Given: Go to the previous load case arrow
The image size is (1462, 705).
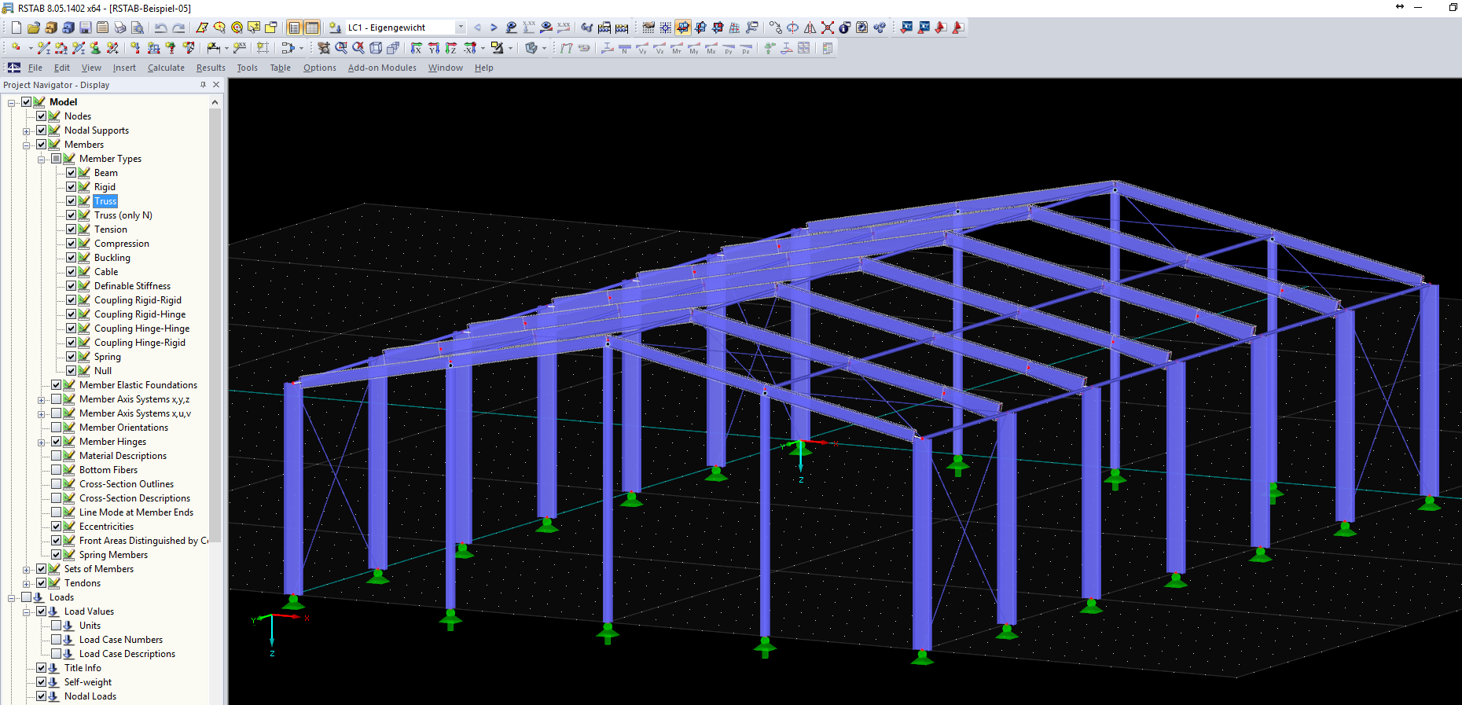Looking at the screenshot, I should (x=477, y=28).
